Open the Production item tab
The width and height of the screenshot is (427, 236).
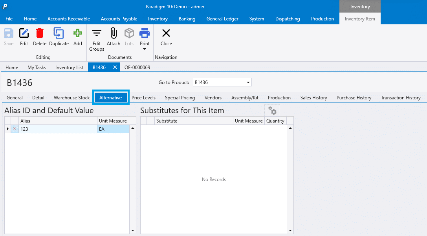279,98
